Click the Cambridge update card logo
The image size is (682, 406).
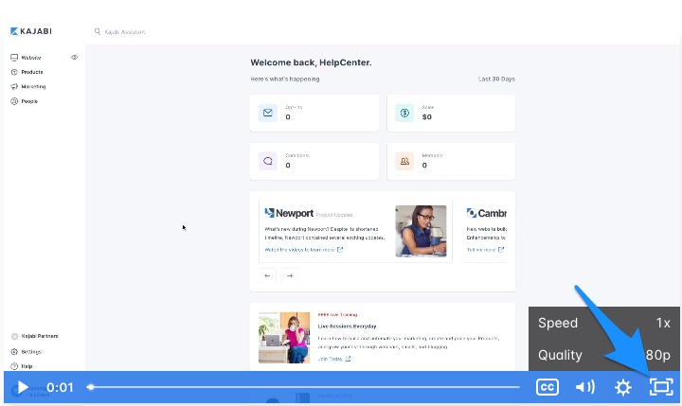(x=486, y=214)
